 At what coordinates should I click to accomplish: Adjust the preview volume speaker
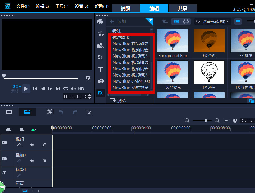(x=73, y=89)
